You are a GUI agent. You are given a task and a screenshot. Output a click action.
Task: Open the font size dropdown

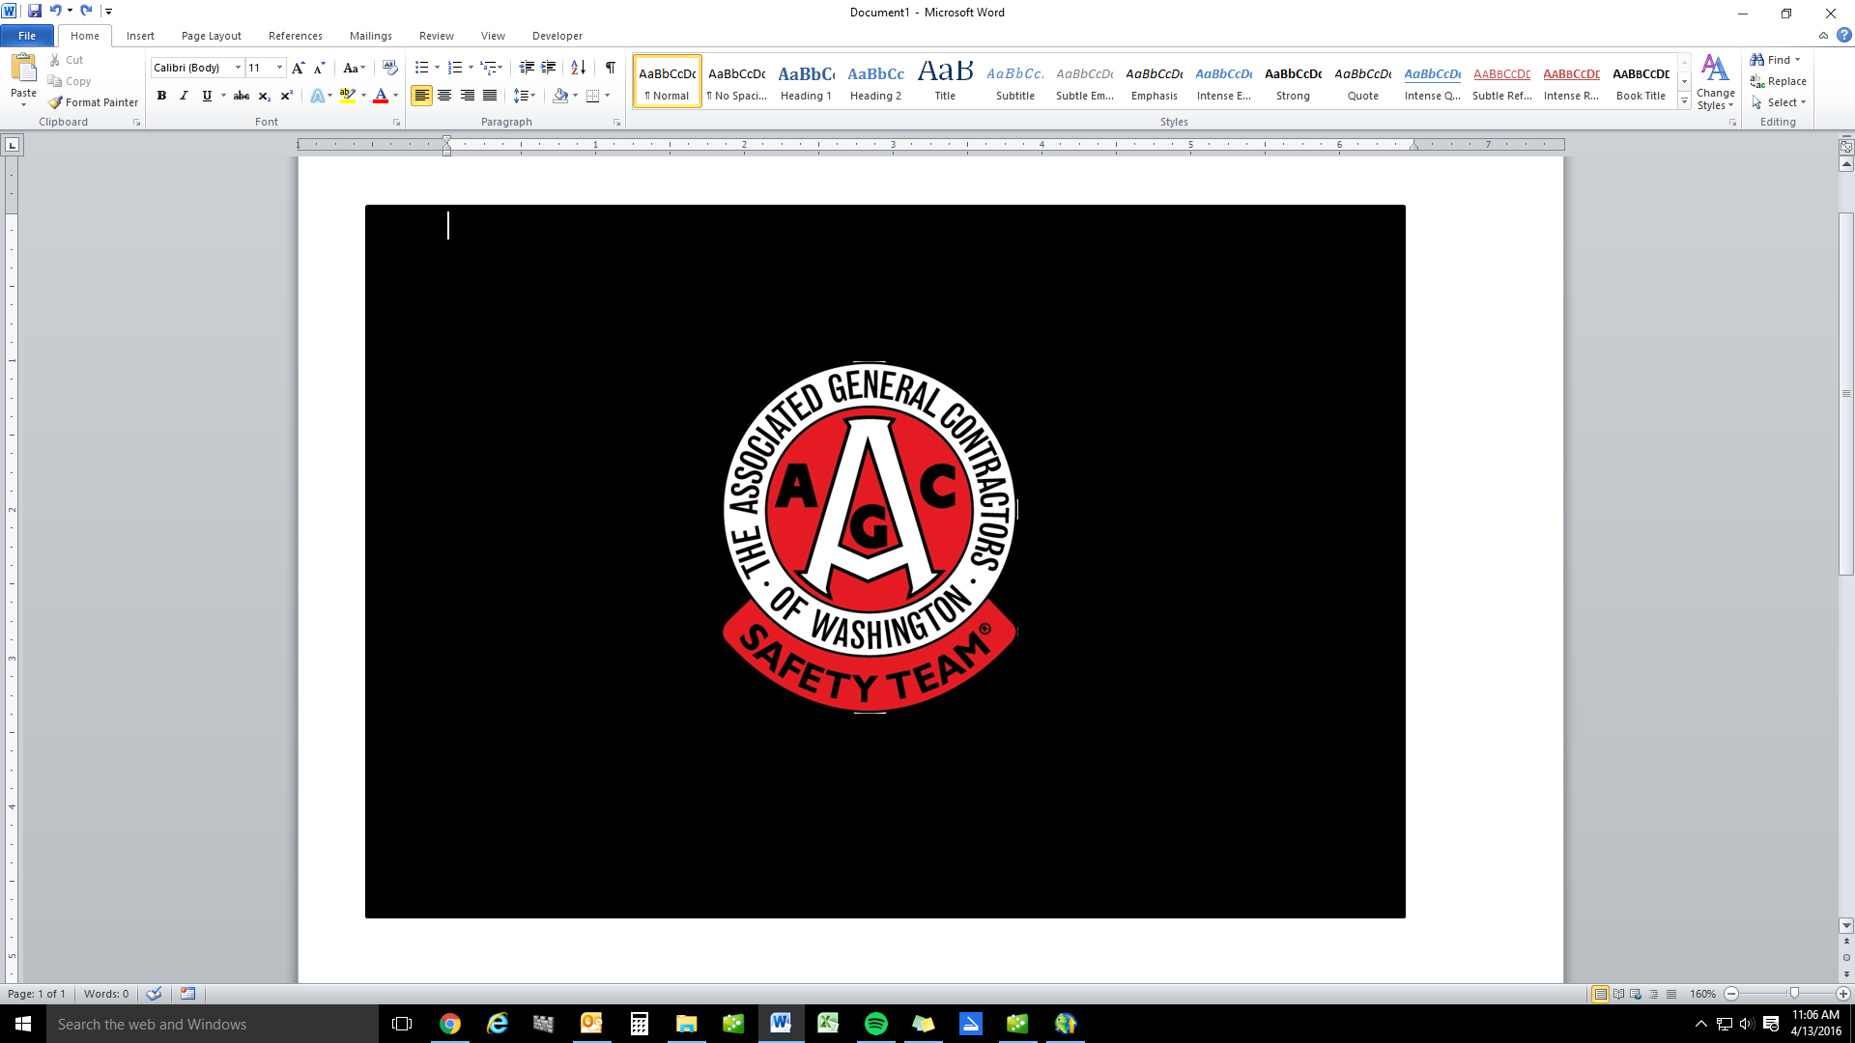tap(280, 68)
